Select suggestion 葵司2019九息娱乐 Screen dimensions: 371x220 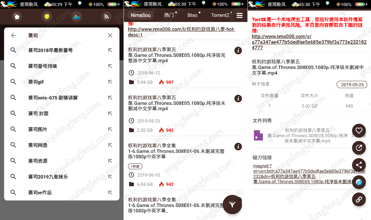tap(62, 177)
